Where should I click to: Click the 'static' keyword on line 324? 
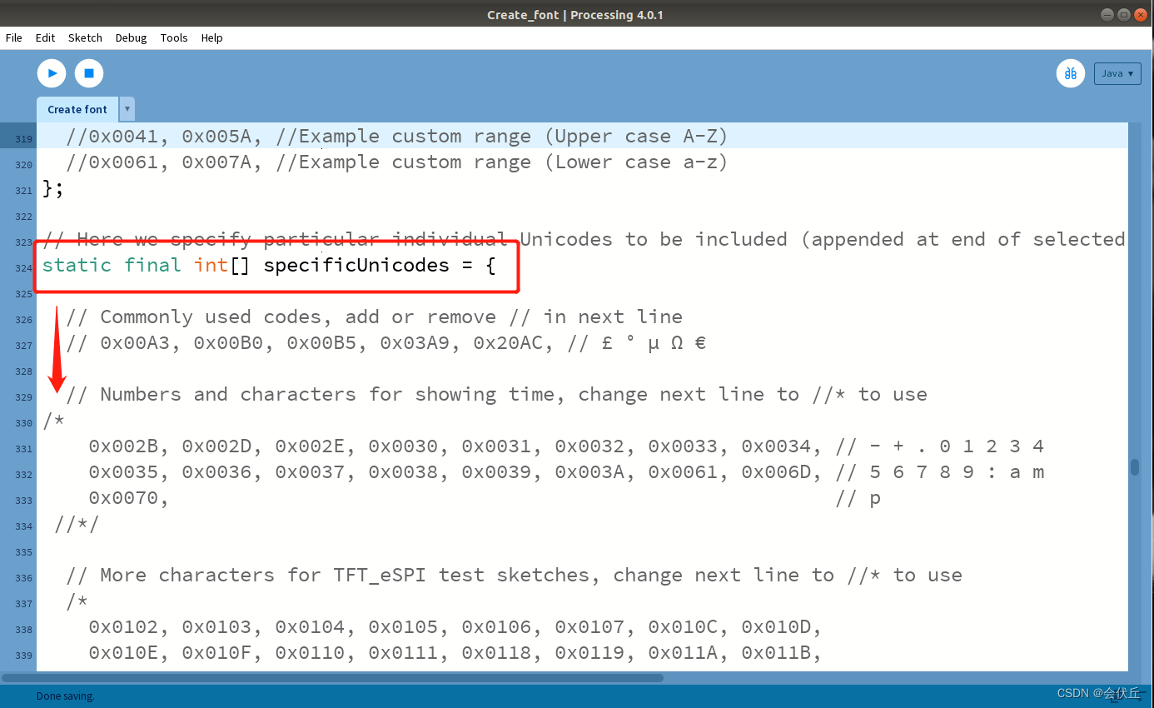(x=77, y=265)
